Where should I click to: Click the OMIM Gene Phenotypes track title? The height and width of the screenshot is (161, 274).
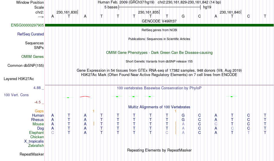pos(159,52)
